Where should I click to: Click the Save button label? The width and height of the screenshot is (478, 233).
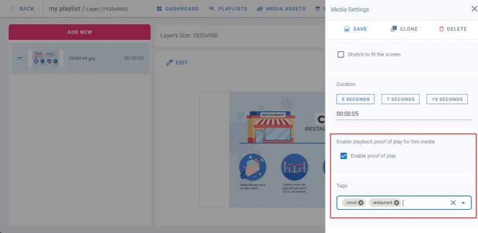(360, 29)
